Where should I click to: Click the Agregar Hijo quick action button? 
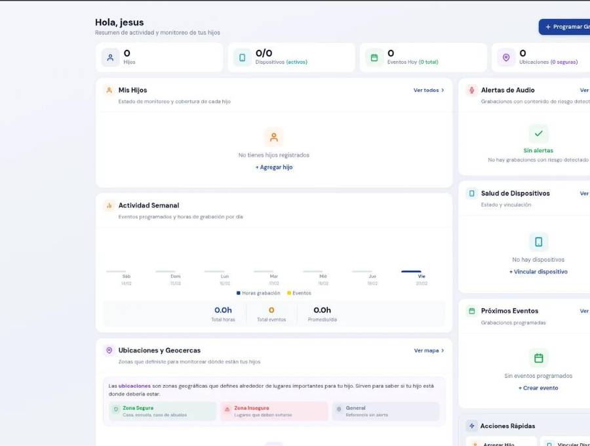[501, 442]
